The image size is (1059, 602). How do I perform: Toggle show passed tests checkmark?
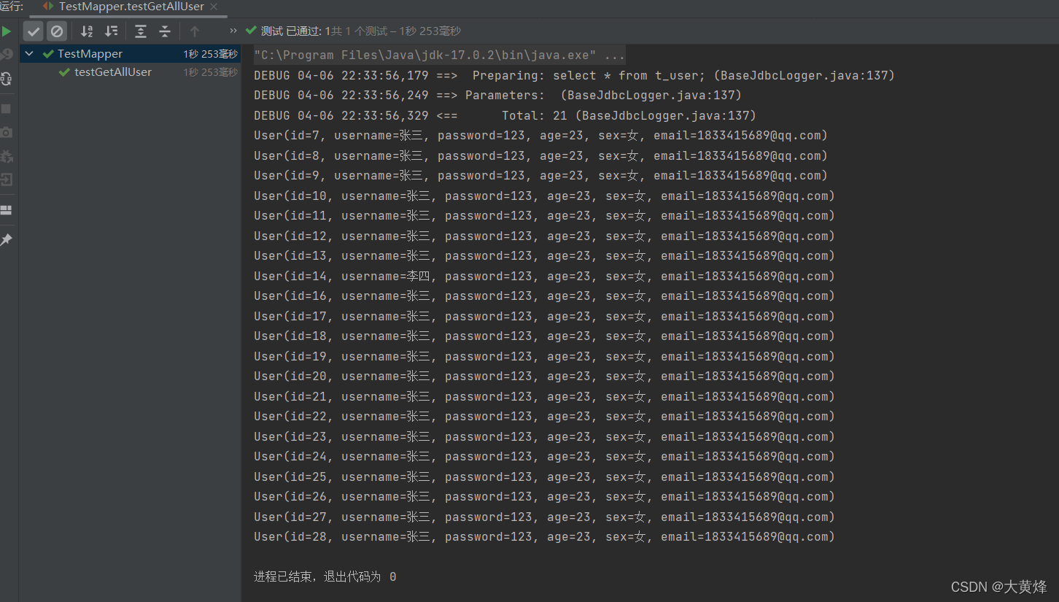(x=34, y=31)
